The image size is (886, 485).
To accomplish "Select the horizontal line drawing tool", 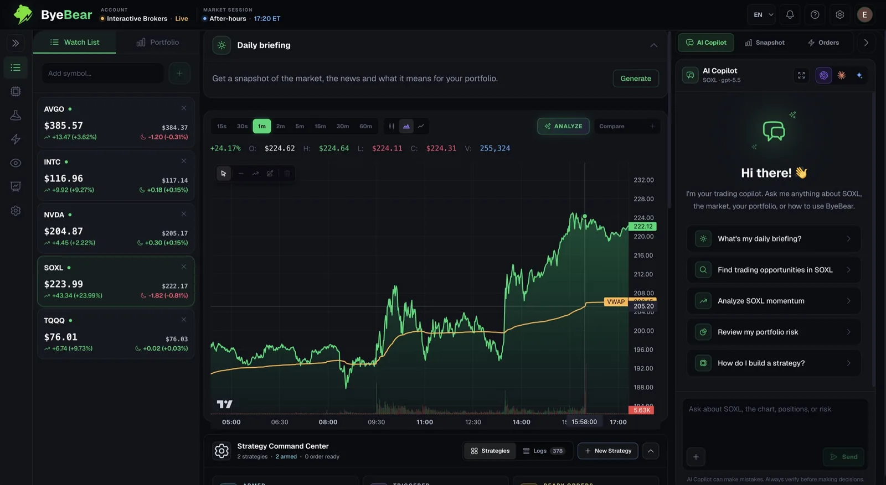I will coord(240,173).
